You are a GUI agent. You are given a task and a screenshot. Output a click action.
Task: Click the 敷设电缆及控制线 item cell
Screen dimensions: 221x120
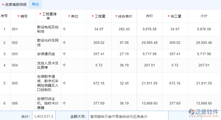tap(48, 29)
